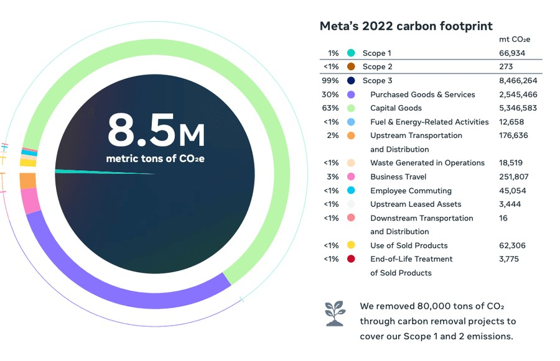Select the red End-of-Life Treatment dot
The height and width of the screenshot is (361, 560).
click(x=351, y=259)
